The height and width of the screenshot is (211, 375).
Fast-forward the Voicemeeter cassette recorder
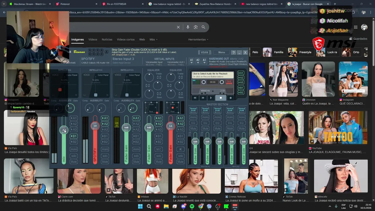(203, 98)
